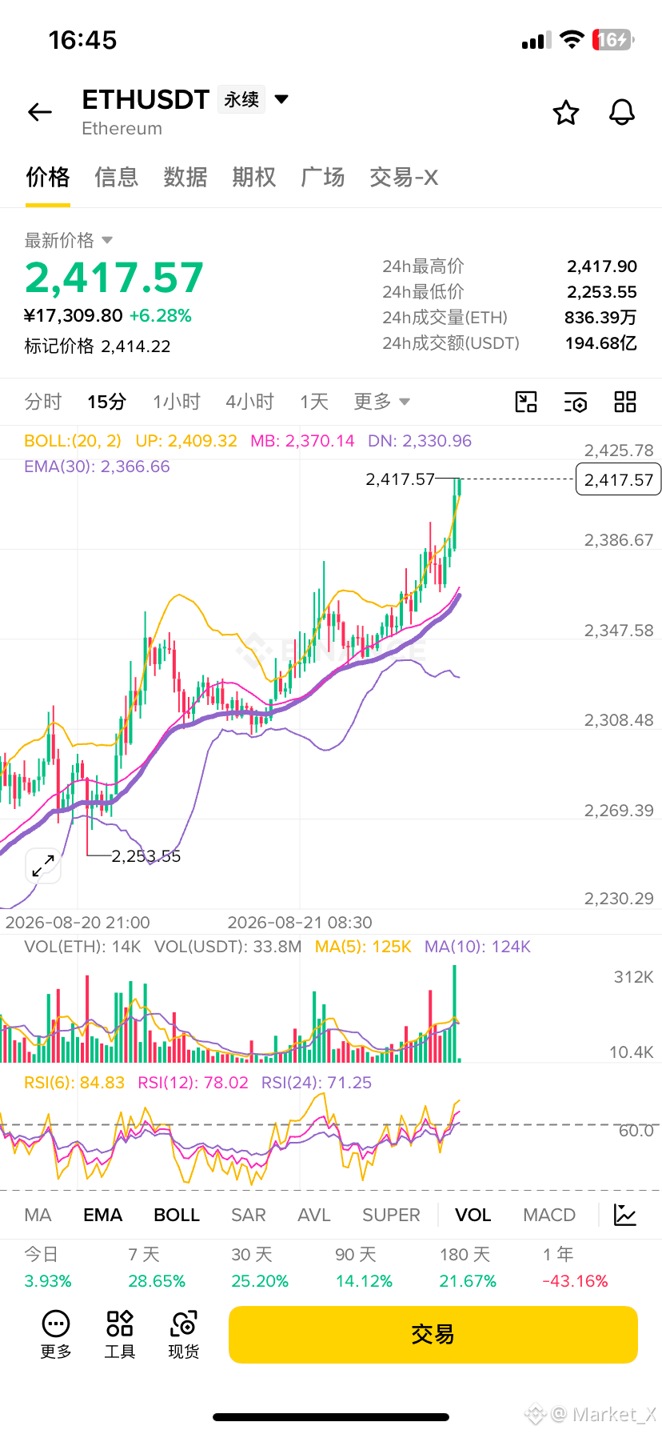The width and height of the screenshot is (662, 1434).
Task: Open the indicator chart-line settings icon
Action: [625, 1215]
